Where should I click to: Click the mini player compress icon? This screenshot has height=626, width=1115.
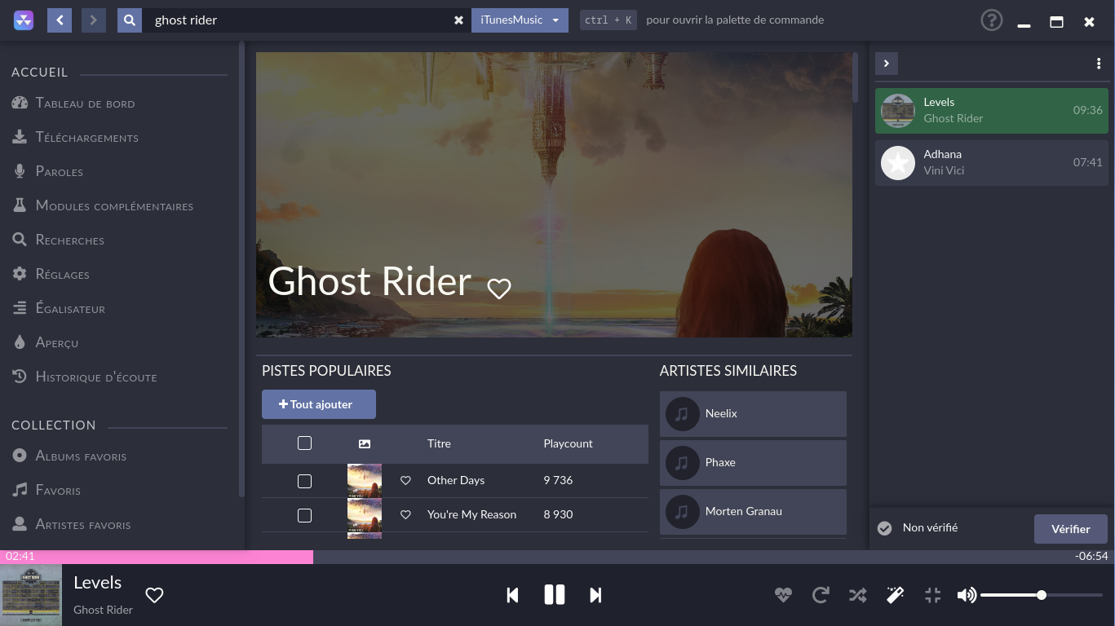(932, 595)
